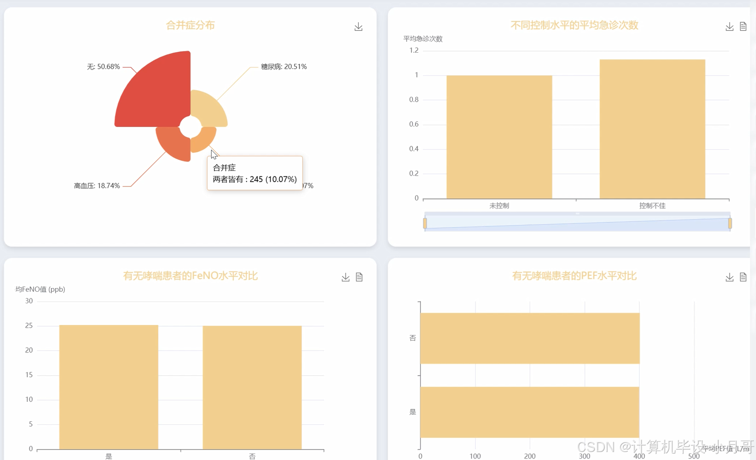
Task: Download the FeNO水平对比 chart image
Action: click(345, 277)
